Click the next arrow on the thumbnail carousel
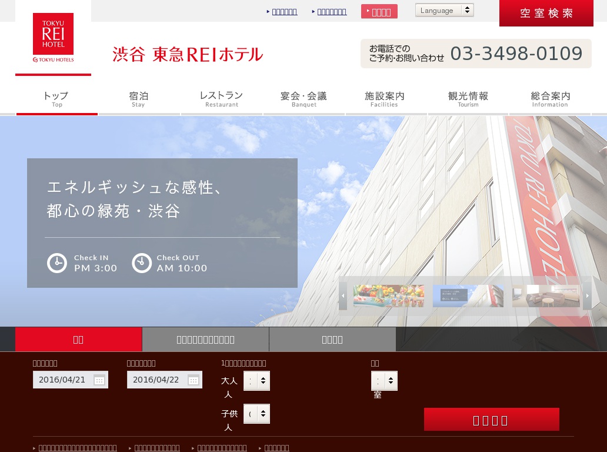This screenshot has height=452, width=607. pos(587,296)
